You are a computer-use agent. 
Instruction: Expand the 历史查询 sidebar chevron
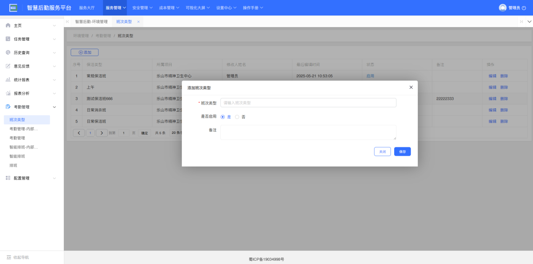click(x=54, y=52)
